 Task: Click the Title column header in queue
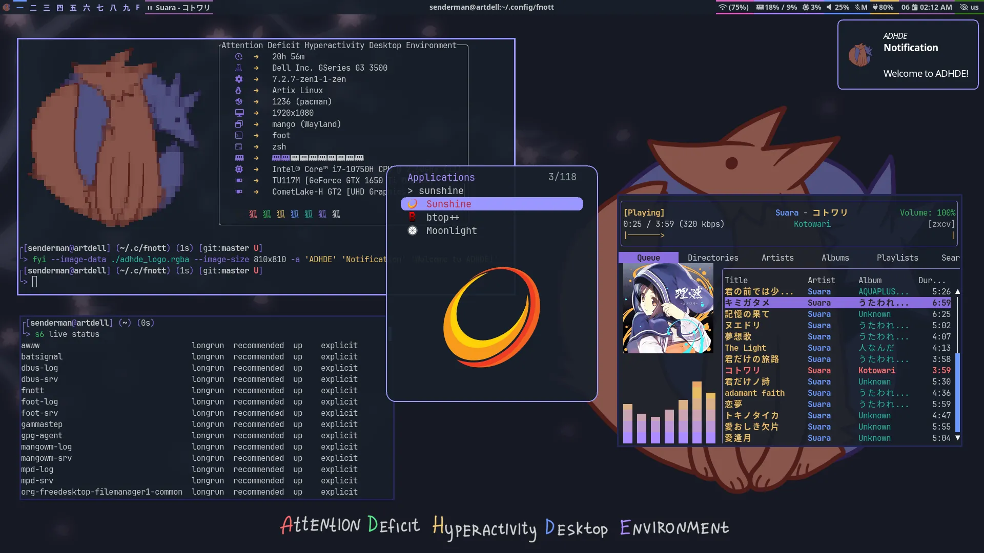[x=736, y=280]
